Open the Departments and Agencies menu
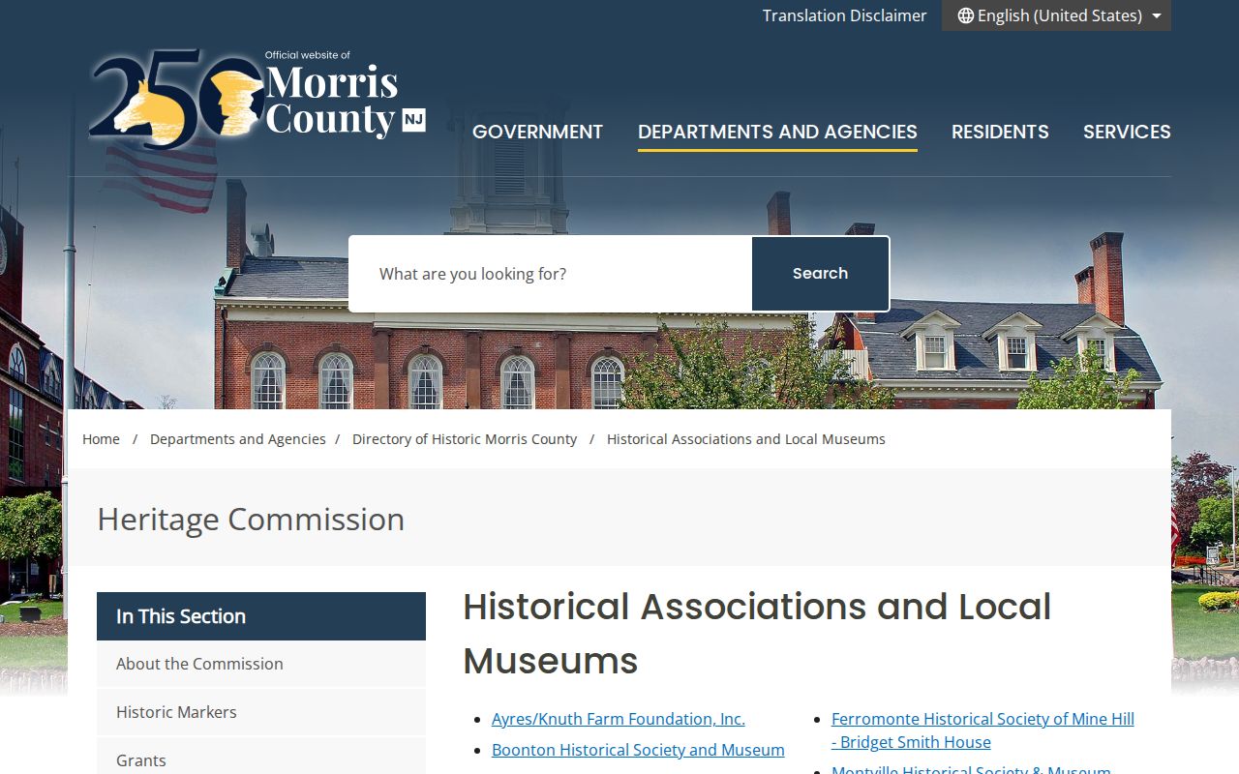Image resolution: width=1239 pixels, height=774 pixels. click(x=777, y=132)
